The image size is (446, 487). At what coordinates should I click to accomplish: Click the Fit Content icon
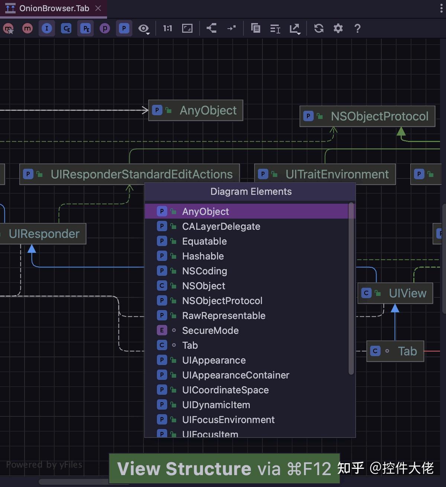187,28
